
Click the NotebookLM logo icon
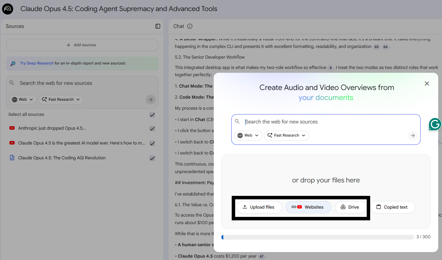coord(8,9)
